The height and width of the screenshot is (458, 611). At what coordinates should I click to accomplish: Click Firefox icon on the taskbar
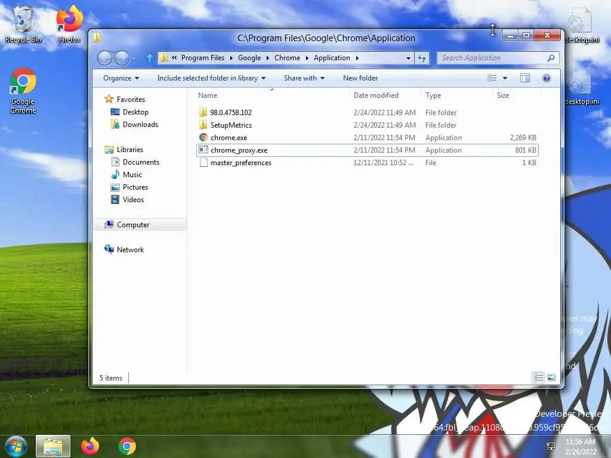[90, 446]
